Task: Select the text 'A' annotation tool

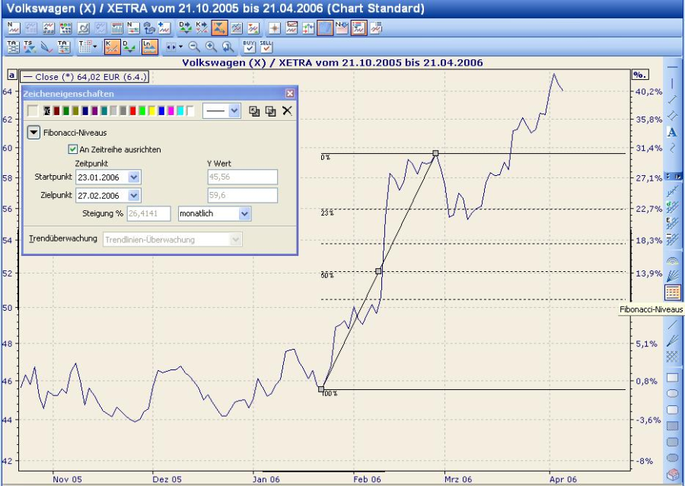Action: (x=672, y=132)
